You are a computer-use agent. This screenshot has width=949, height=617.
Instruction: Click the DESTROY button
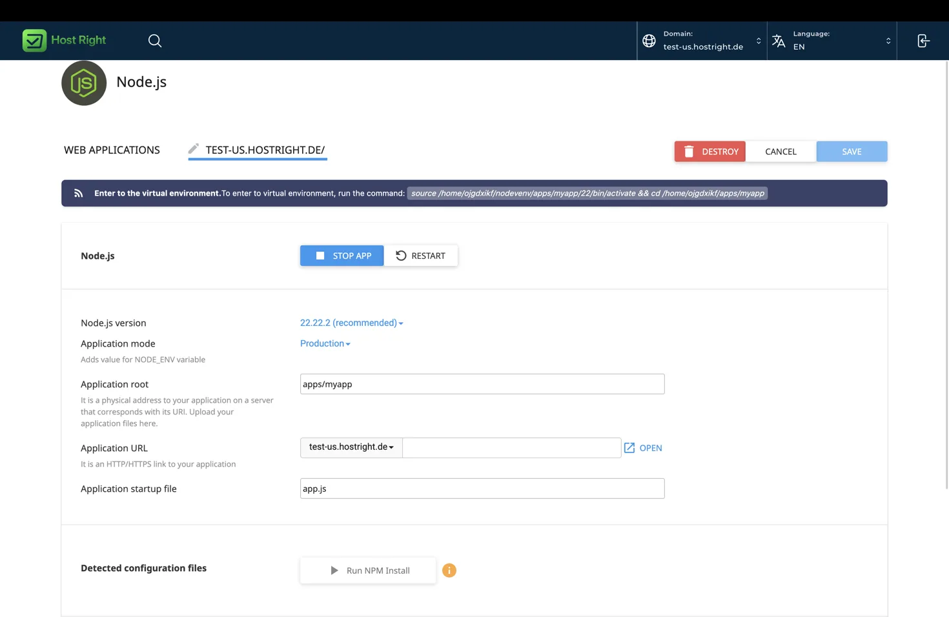click(x=710, y=151)
